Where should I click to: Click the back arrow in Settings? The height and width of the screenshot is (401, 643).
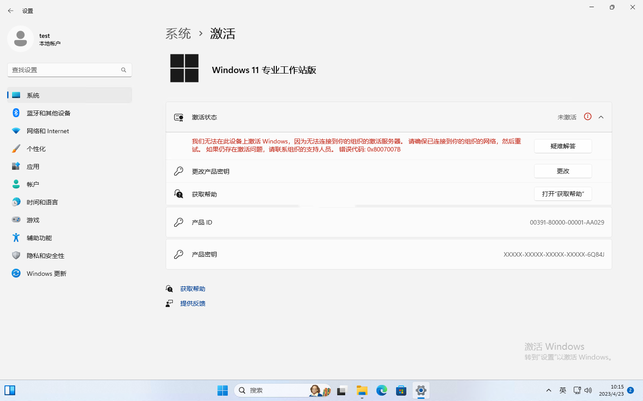[x=11, y=11]
